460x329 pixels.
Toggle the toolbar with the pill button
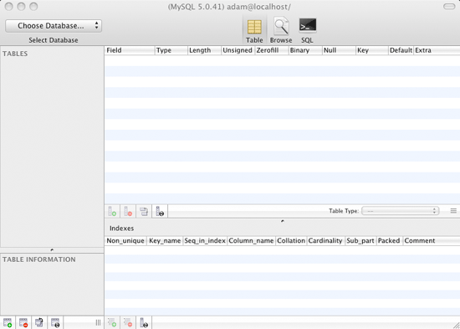tap(449, 7)
